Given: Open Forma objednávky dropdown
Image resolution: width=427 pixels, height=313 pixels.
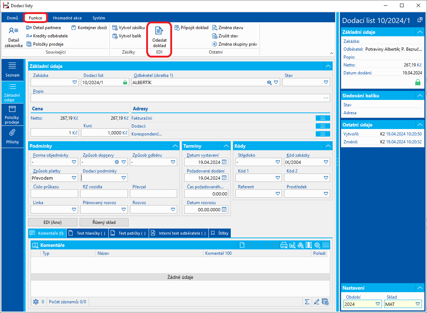Looking at the screenshot, I should click(74, 162).
